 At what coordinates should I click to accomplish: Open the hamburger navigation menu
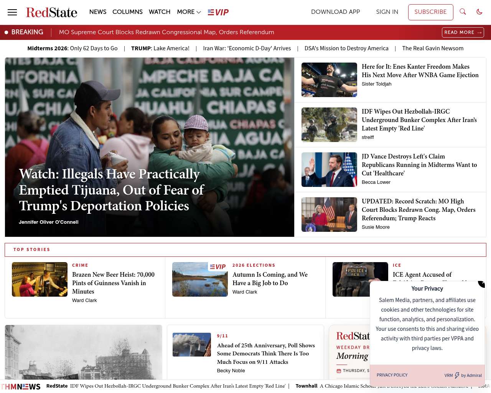(x=12, y=12)
